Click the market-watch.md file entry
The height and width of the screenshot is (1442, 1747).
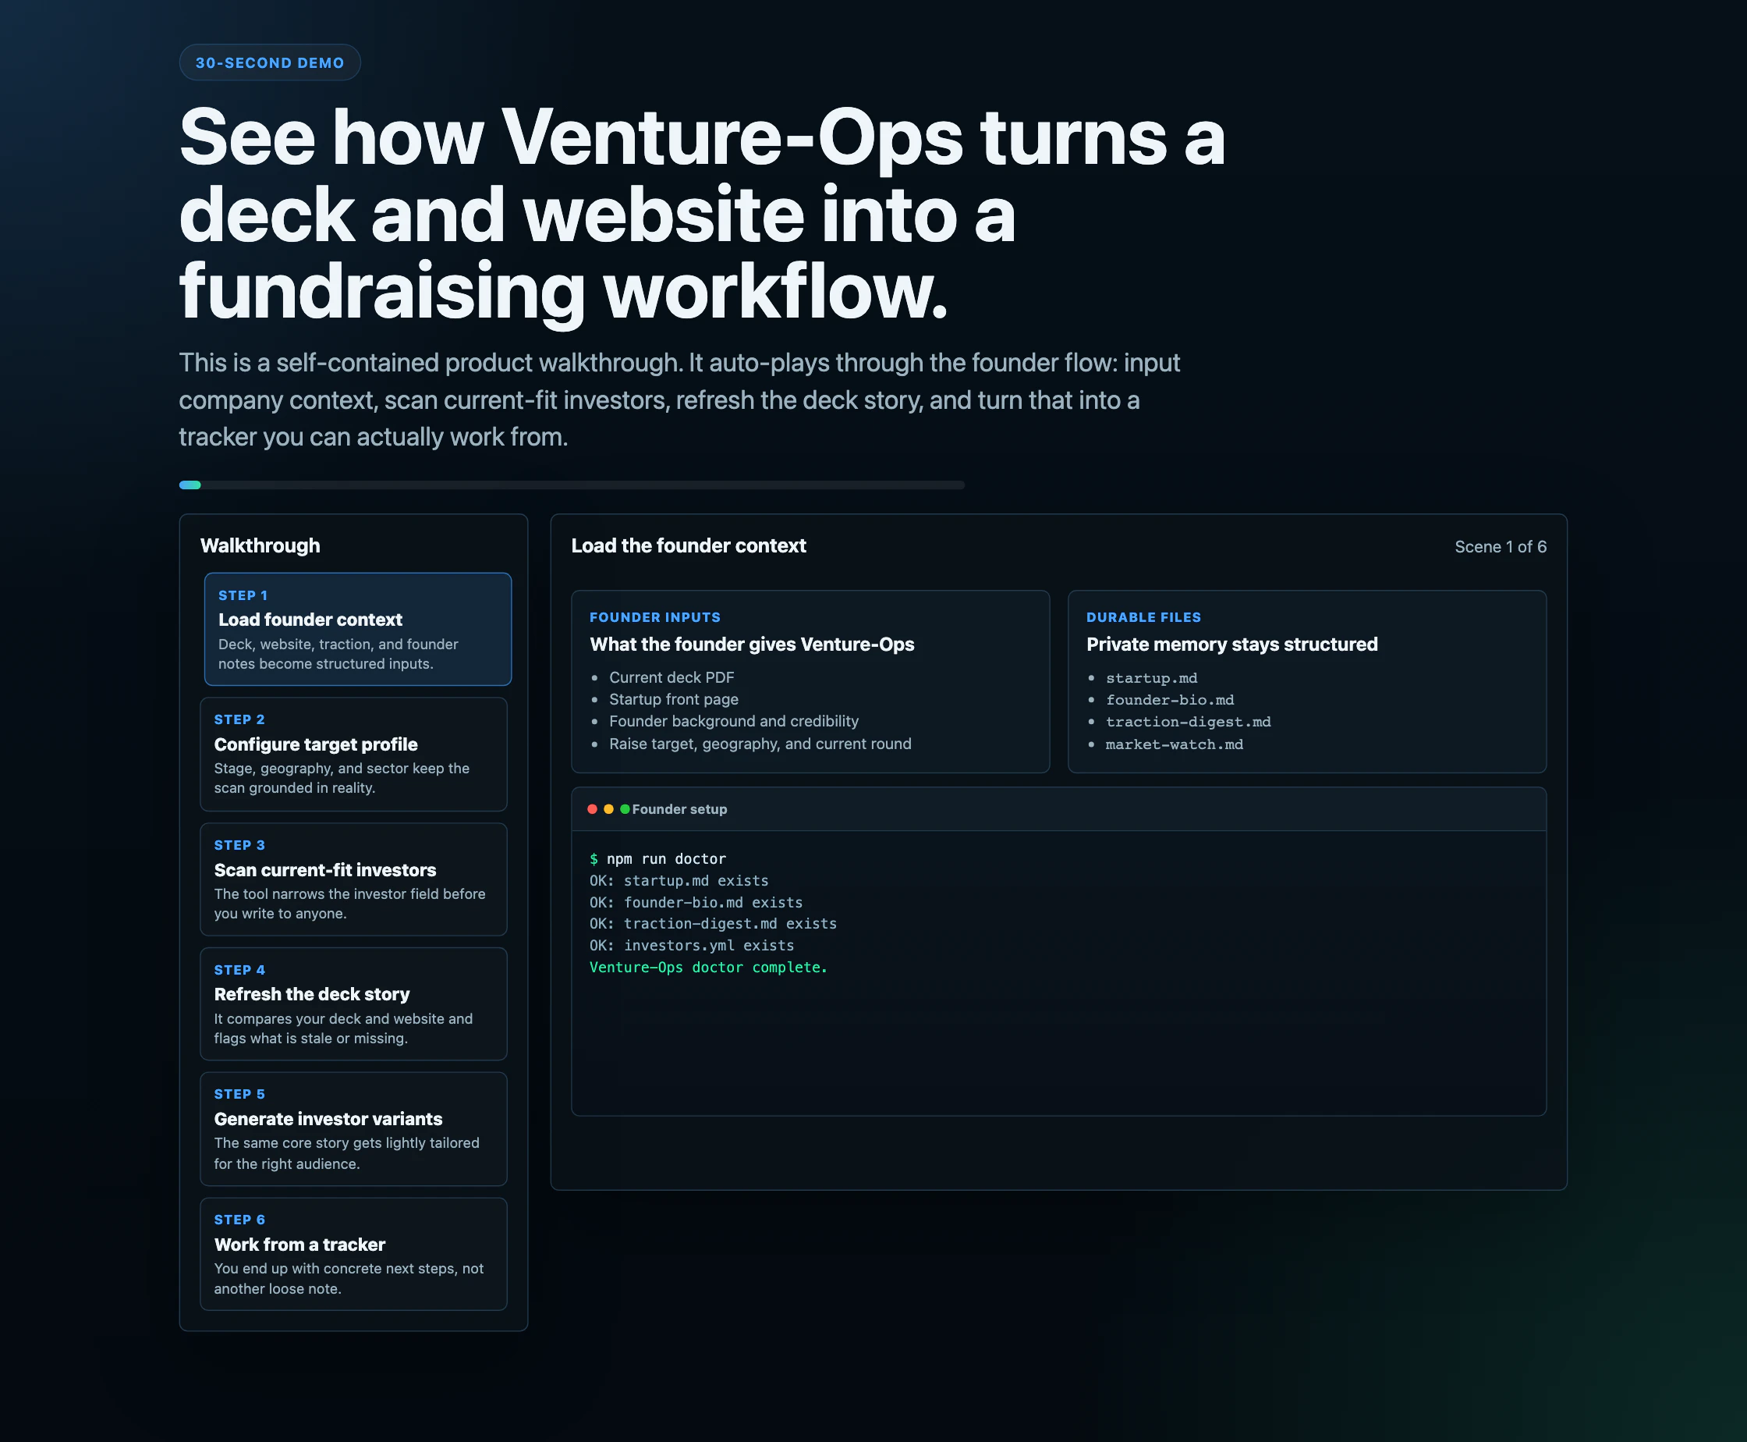pos(1174,744)
